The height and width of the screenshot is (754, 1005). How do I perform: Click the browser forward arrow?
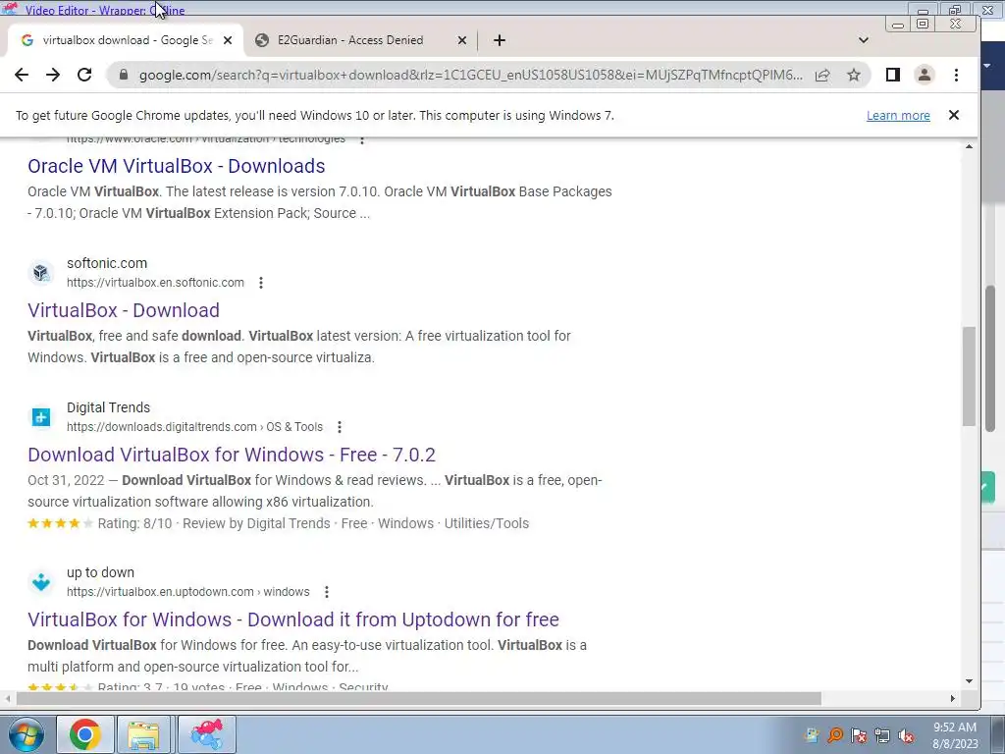tap(53, 75)
